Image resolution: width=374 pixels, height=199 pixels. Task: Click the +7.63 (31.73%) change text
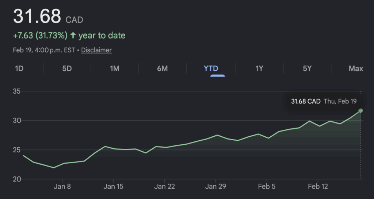coord(40,36)
